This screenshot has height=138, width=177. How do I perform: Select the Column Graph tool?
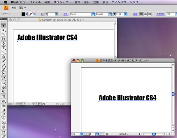pos(4,101)
